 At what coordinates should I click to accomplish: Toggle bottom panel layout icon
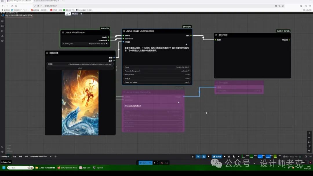(x=306, y=157)
